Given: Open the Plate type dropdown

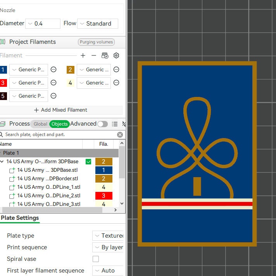Looking at the screenshot, I should point(108,236).
